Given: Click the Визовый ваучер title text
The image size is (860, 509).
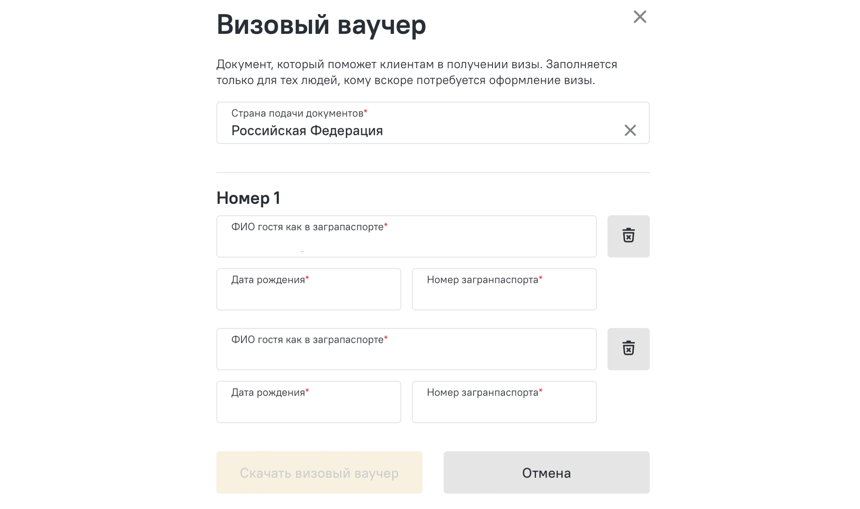Looking at the screenshot, I should pos(321,25).
